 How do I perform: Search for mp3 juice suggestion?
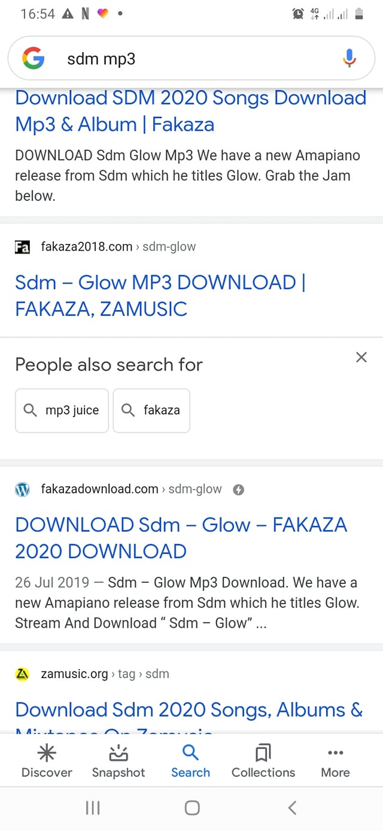pos(62,411)
